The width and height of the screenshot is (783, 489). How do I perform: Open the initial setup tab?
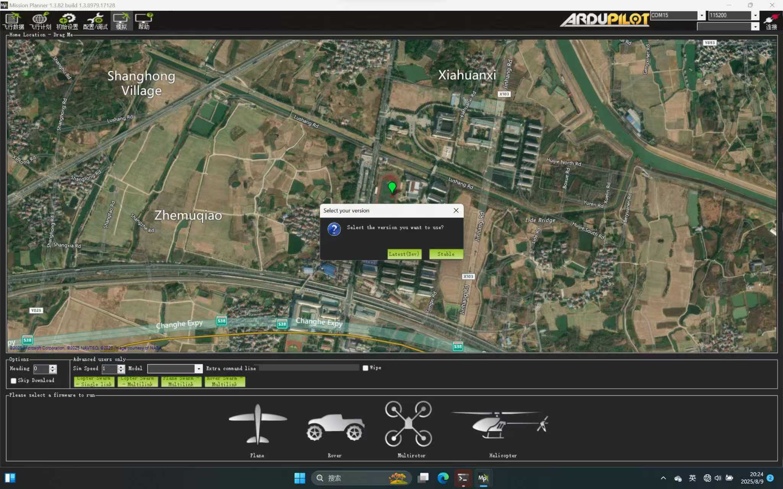(67, 21)
